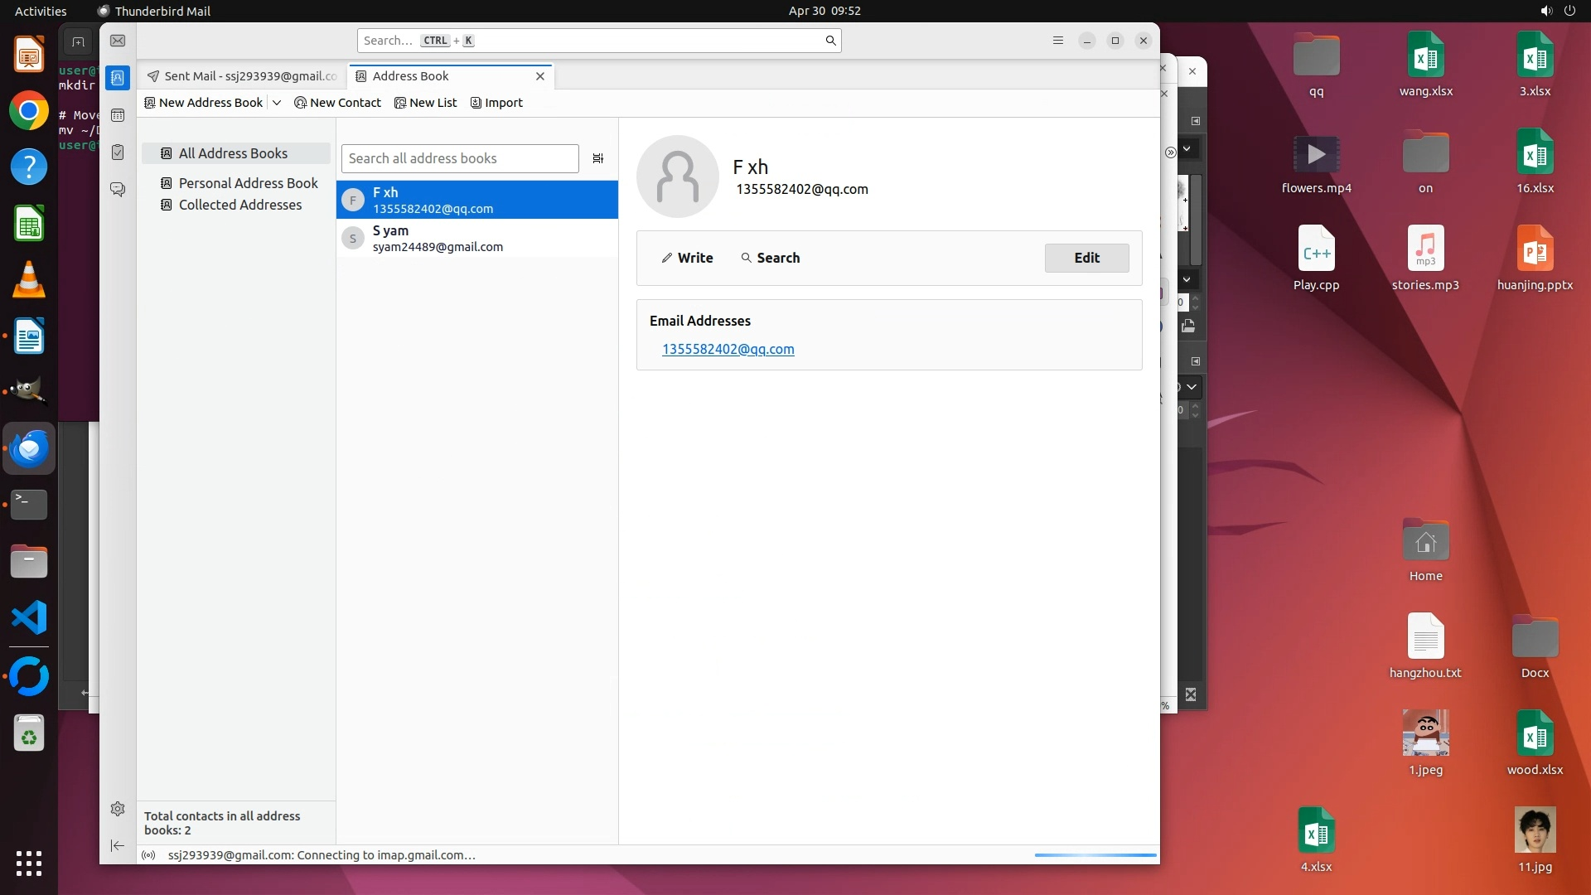This screenshot has width=1591, height=895.
Task: Expand the New Address Book dropdown arrow
Action: (277, 103)
